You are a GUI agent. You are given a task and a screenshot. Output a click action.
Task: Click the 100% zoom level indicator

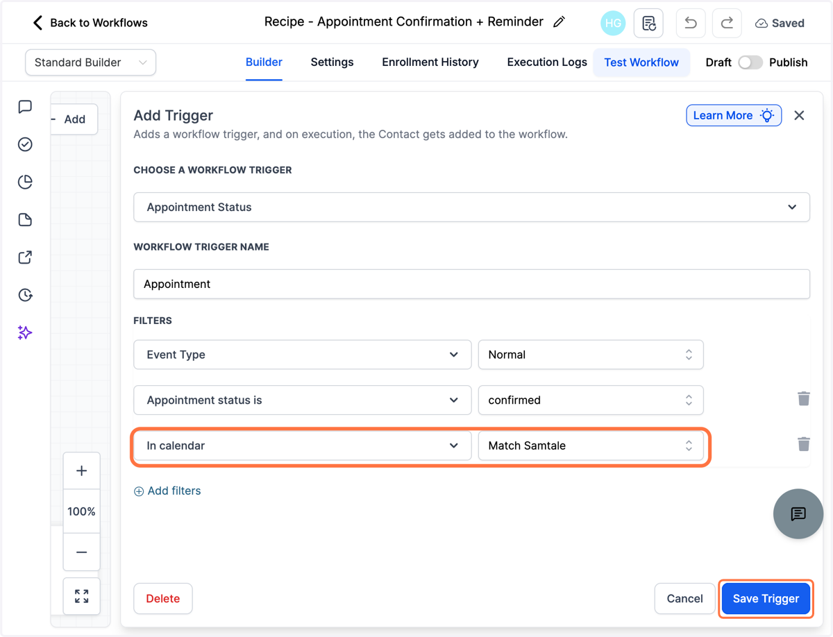pos(81,511)
